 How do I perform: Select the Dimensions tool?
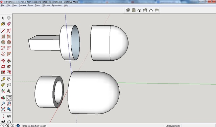pos(9,79)
